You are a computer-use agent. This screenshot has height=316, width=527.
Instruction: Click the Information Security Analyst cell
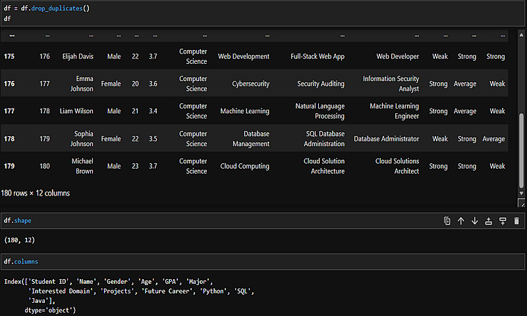391,84
